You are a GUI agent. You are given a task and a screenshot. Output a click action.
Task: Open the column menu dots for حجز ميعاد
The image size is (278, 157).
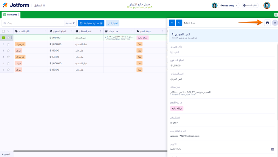(x=132, y=31)
